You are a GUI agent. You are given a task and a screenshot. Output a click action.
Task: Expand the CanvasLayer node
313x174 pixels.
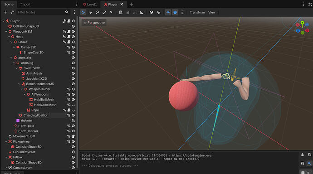(6, 168)
